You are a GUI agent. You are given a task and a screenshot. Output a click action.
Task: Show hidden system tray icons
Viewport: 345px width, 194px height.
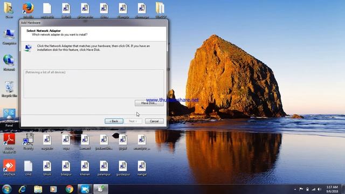point(295,189)
